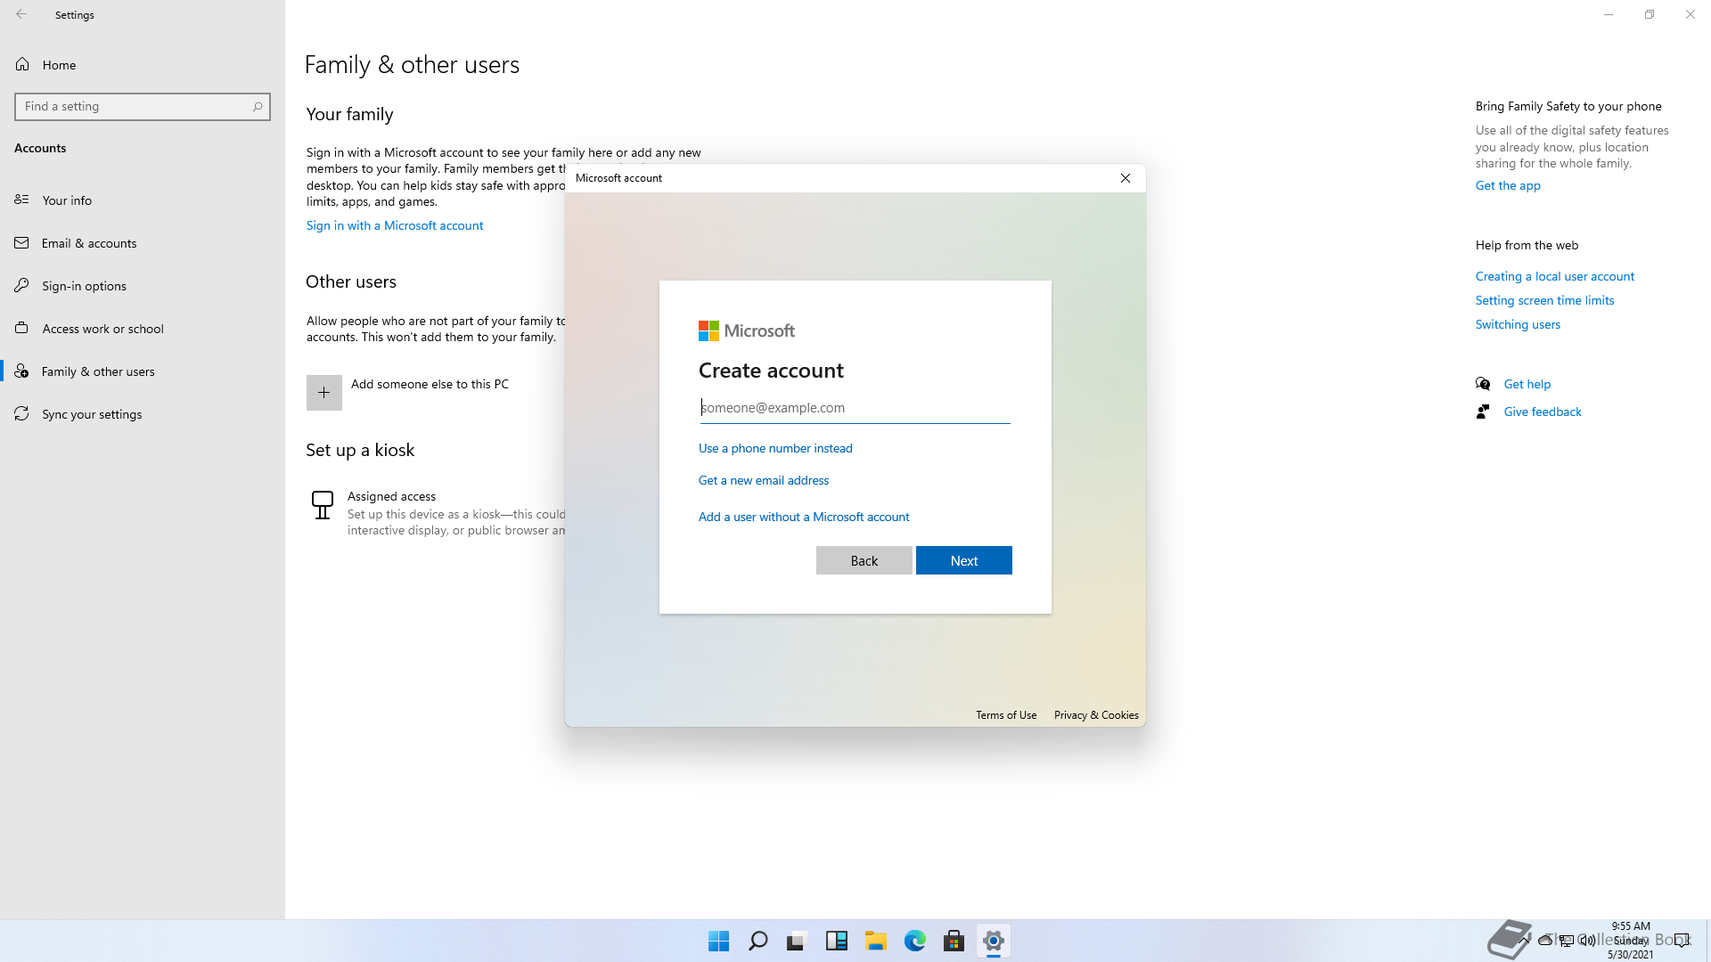Open Your info in Accounts
1711x962 pixels.
(x=143, y=200)
